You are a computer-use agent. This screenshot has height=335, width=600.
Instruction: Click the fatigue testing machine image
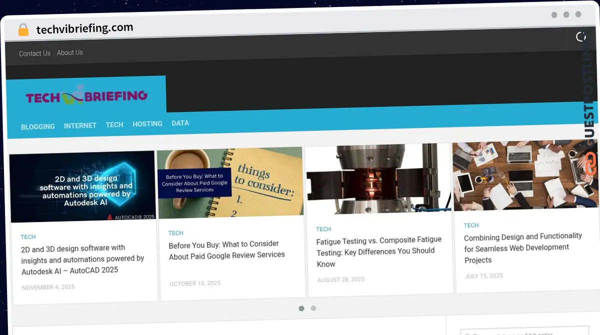pos(379,178)
